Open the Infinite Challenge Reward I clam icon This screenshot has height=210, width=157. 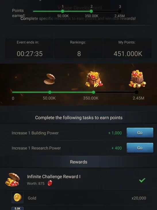(x=12, y=180)
